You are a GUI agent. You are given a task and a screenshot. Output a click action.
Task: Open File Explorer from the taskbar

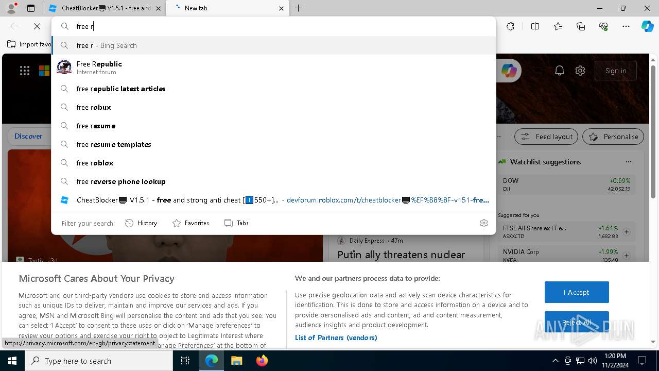pyautogui.click(x=236, y=361)
